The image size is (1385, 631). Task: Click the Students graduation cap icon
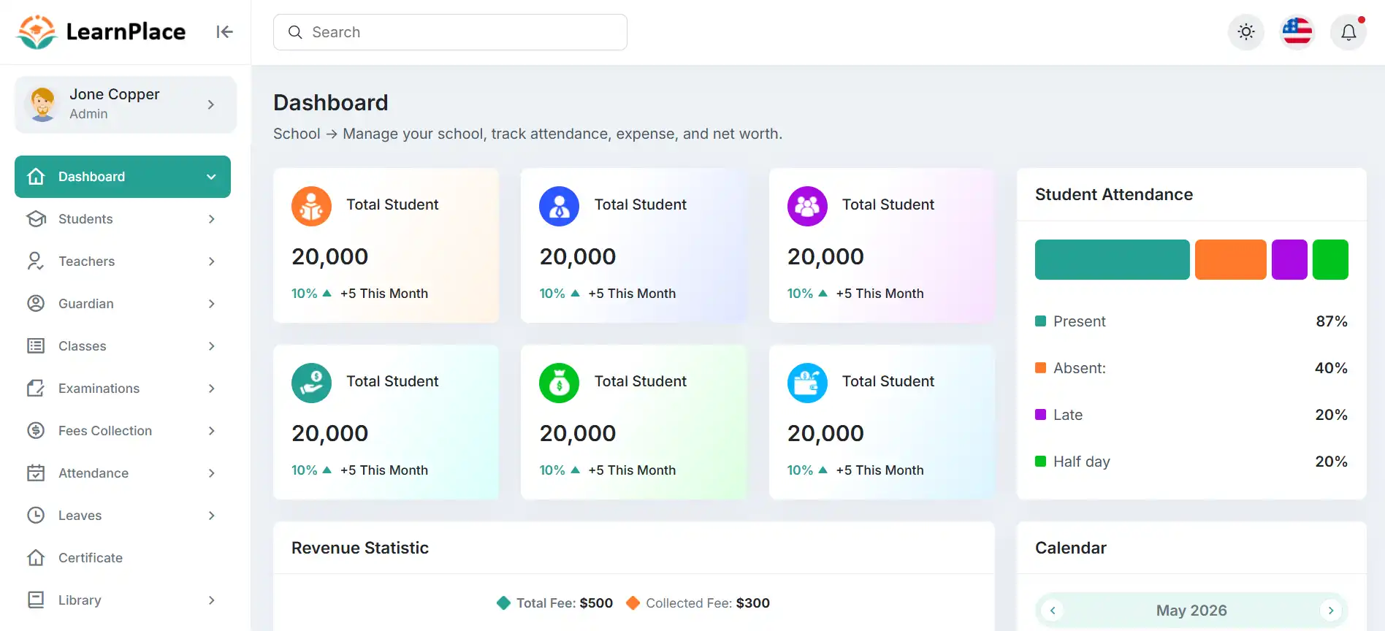[x=36, y=219]
